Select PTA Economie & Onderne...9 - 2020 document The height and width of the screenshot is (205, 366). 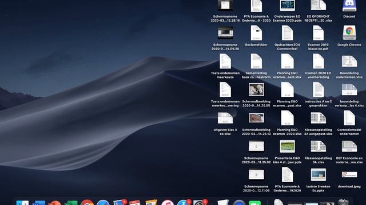pyautogui.click(x=256, y=6)
